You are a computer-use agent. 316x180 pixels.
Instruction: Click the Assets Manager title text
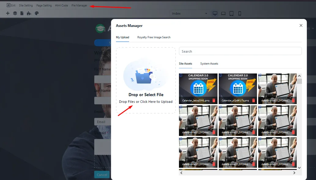[x=129, y=26]
